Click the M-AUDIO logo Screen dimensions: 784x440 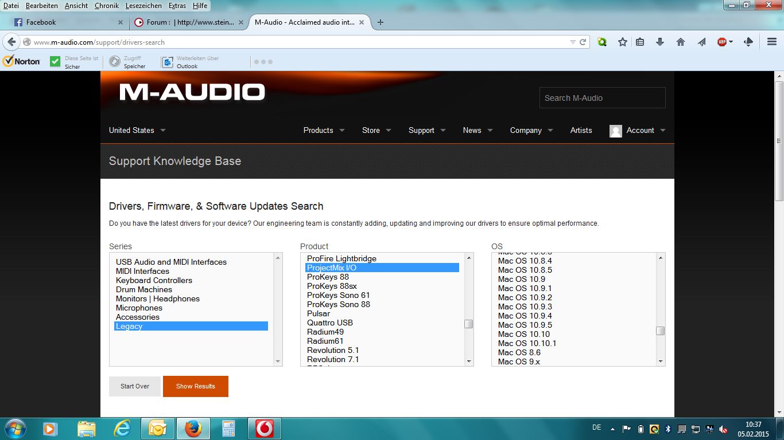coord(192,92)
